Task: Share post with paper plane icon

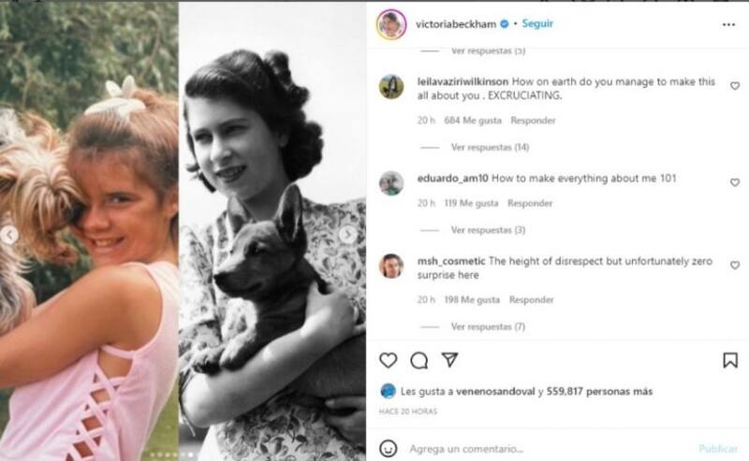Action: click(449, 360)
